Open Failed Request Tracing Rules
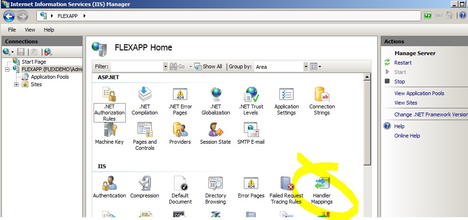Viewport: 468px width, 220px height. (x=286, y=190)
